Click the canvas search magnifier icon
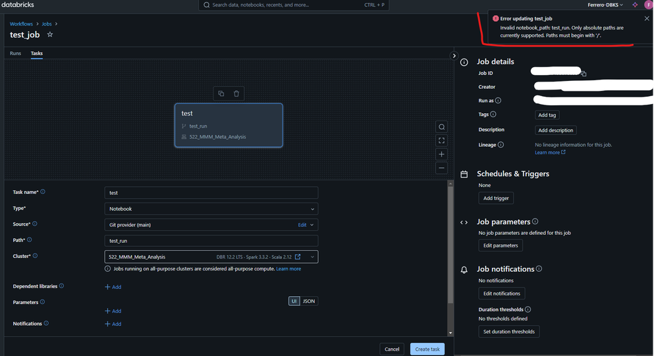This screenshot has height=356, width=658. [441, 127]
